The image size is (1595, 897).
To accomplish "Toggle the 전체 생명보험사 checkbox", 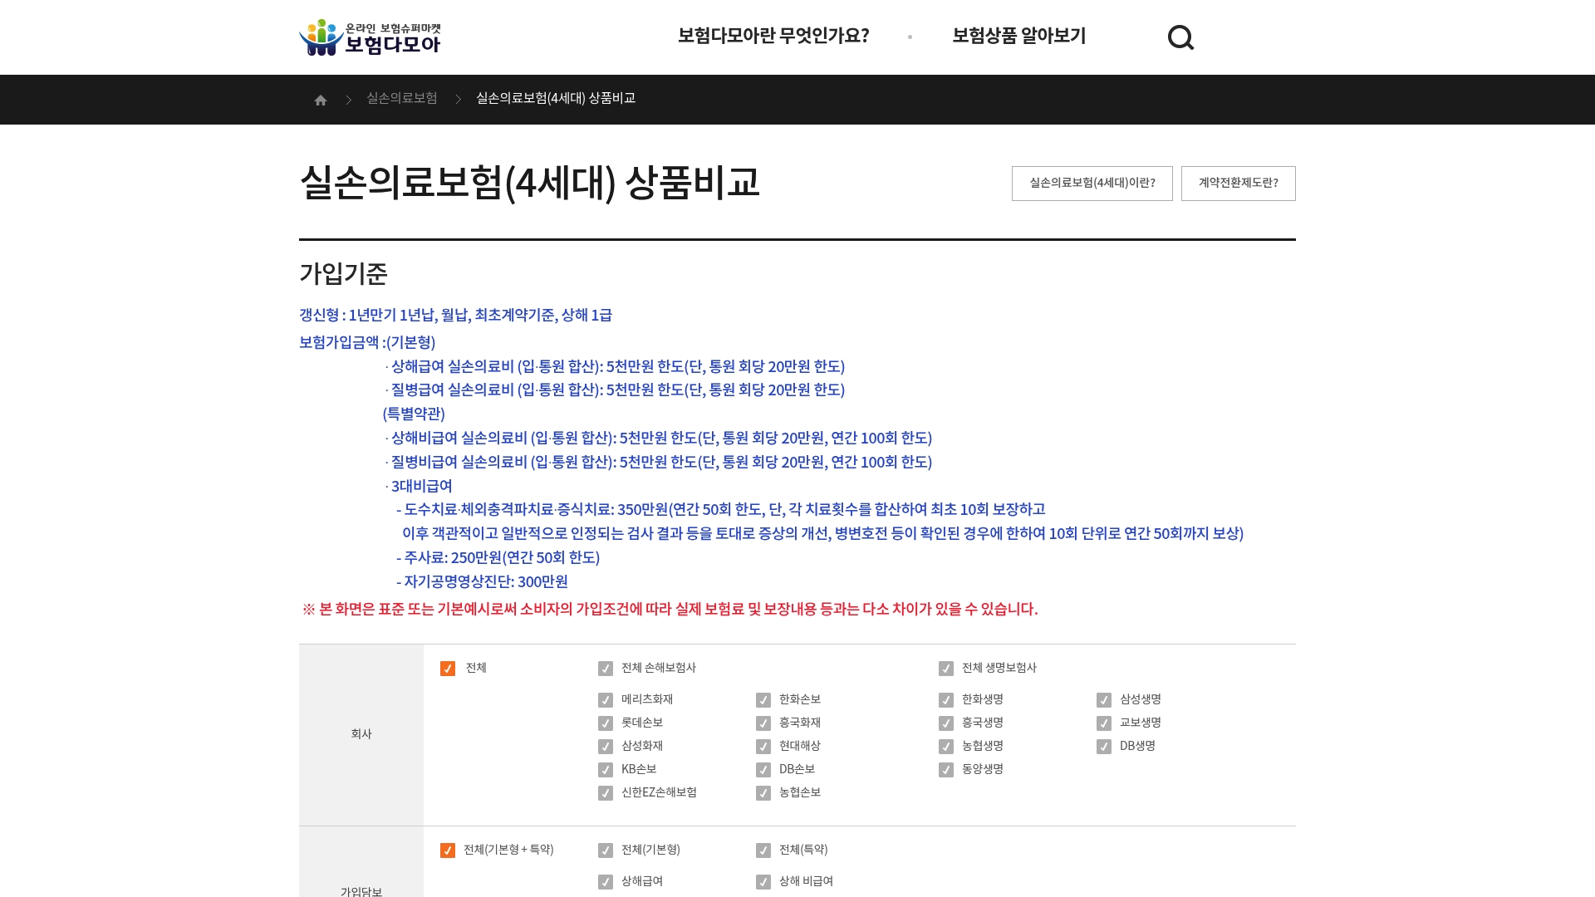I will [x=945, y=668].
